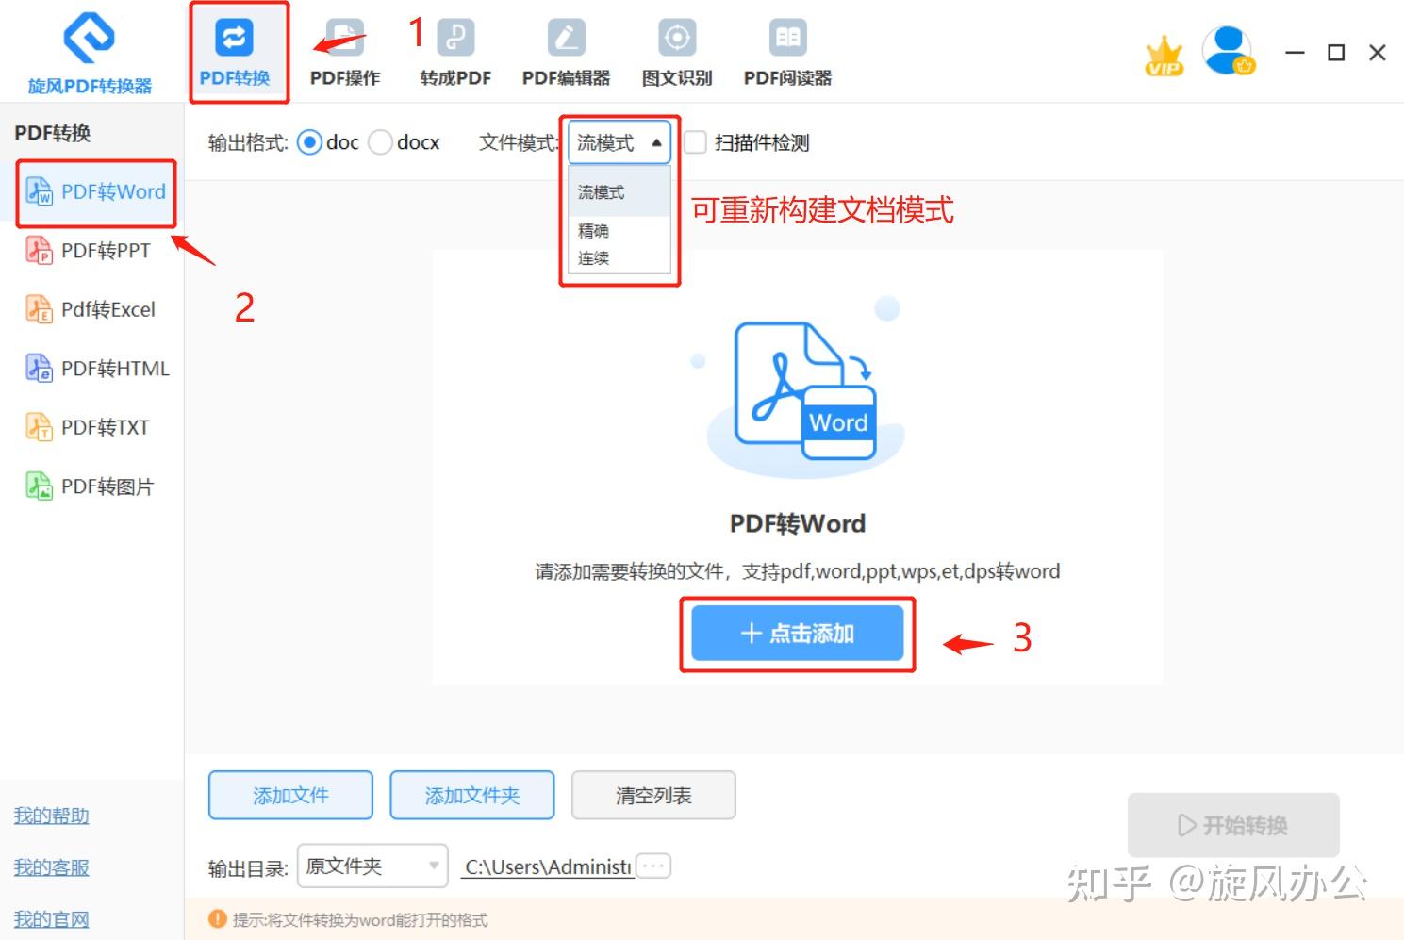The width and height of the screenshot is (1404, 940).
Task: Click the C:\Users\Administ output path
Action: (547, 866)
